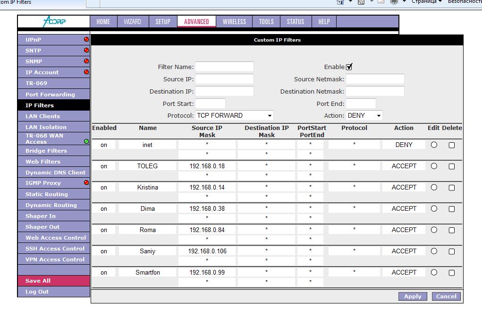This screenshot has width=482, height=320.
Task: Toggle the Enable checkbox for the filter
Action: [x=349, y=67]
